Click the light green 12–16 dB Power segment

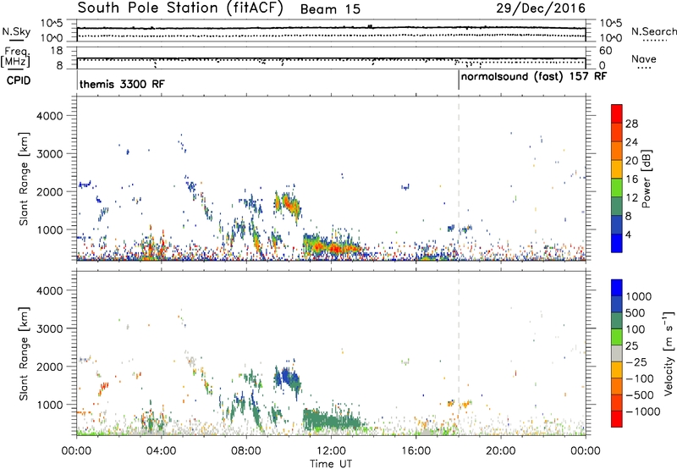point(617,188)
